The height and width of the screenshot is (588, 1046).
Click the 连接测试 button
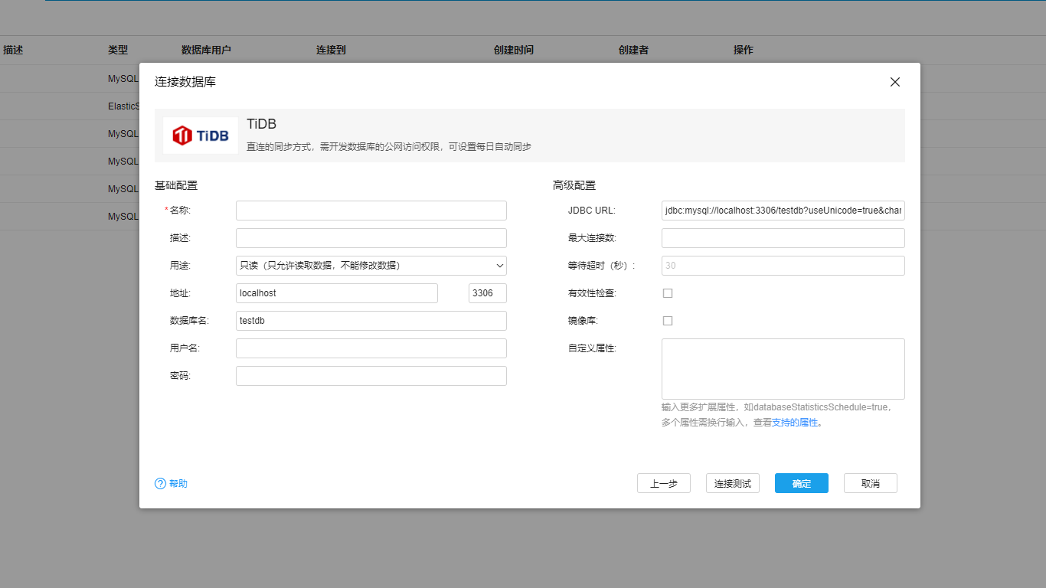click(733, 483)
